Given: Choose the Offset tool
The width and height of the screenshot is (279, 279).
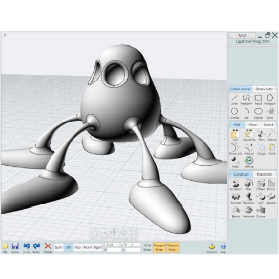Looking at the screenshot, I should point(261,185).
